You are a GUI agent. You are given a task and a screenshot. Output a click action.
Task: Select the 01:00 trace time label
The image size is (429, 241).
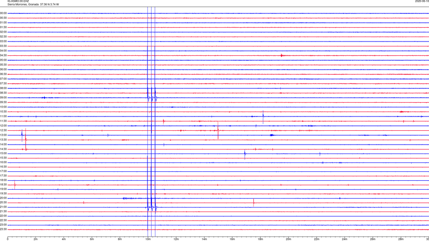4,23
